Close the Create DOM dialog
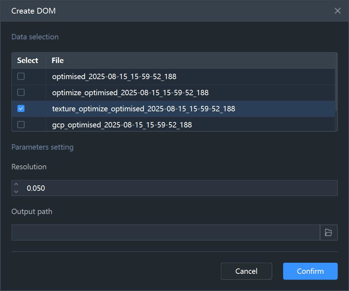Viewport: 349px width, 291px height. 338,11
